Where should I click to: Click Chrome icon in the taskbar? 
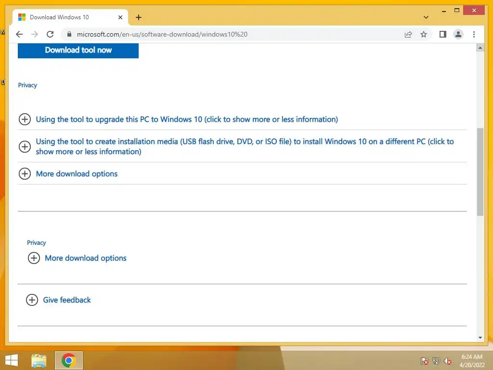[x=68, y=360]
